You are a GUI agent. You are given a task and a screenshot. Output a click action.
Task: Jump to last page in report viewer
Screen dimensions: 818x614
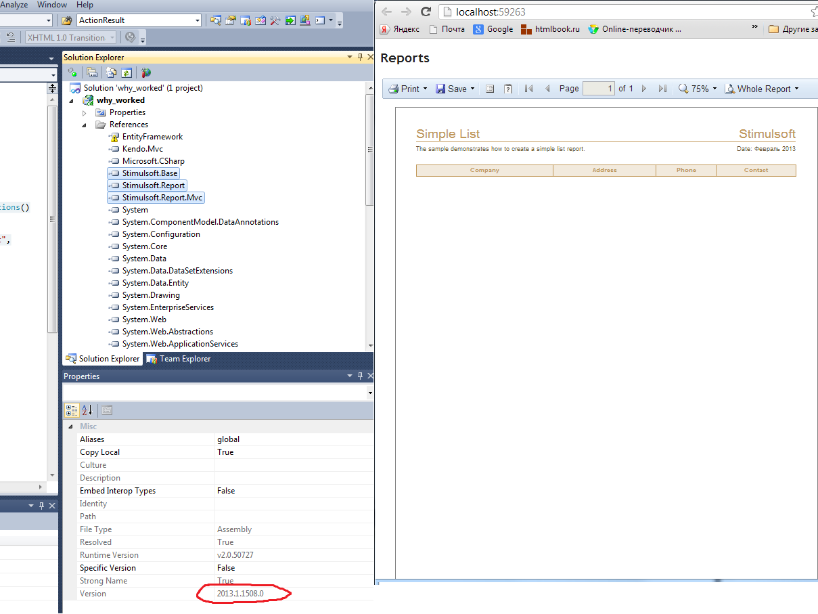tap(662, 89)
